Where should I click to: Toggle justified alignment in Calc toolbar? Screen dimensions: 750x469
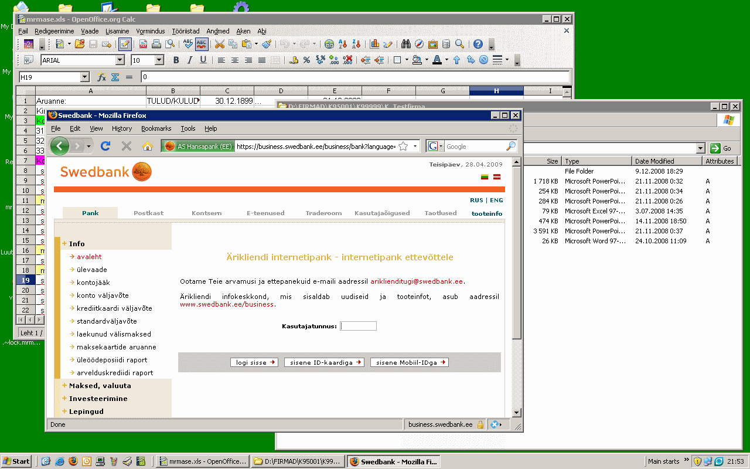point(262,60)
